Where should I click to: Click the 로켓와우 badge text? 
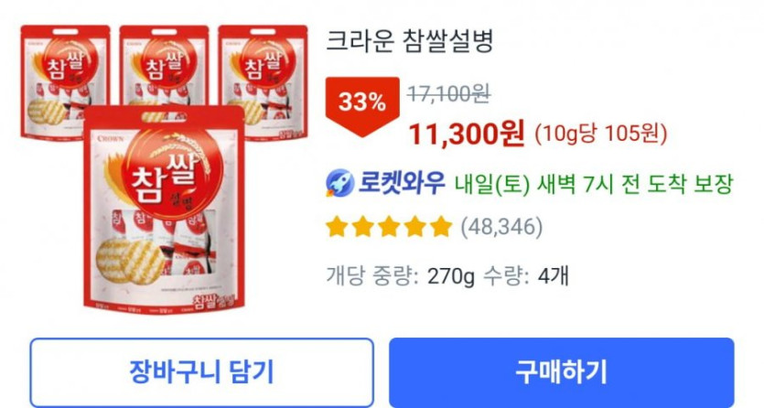tap(402, 183)
